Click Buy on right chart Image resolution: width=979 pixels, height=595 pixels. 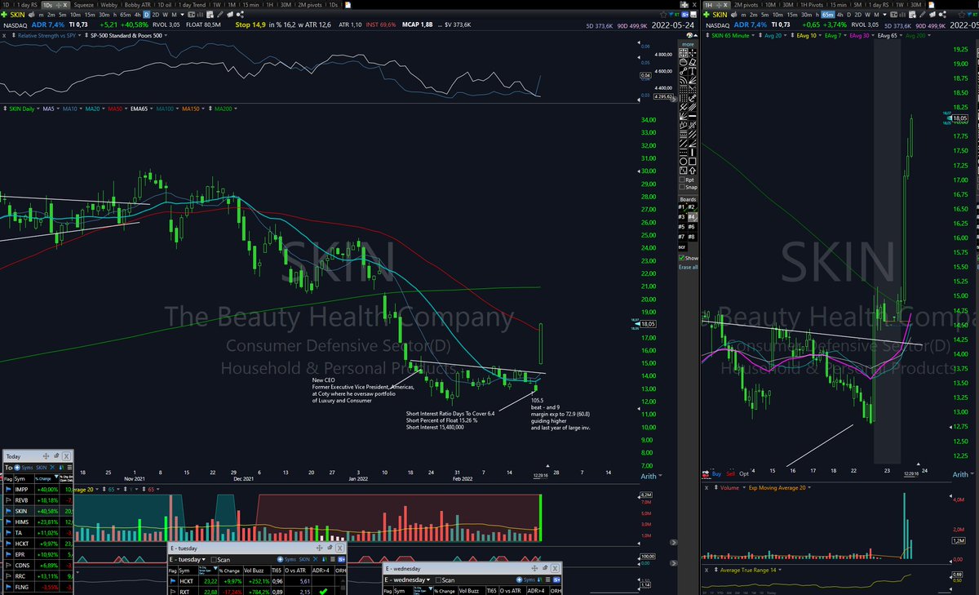tap(716, 473)
